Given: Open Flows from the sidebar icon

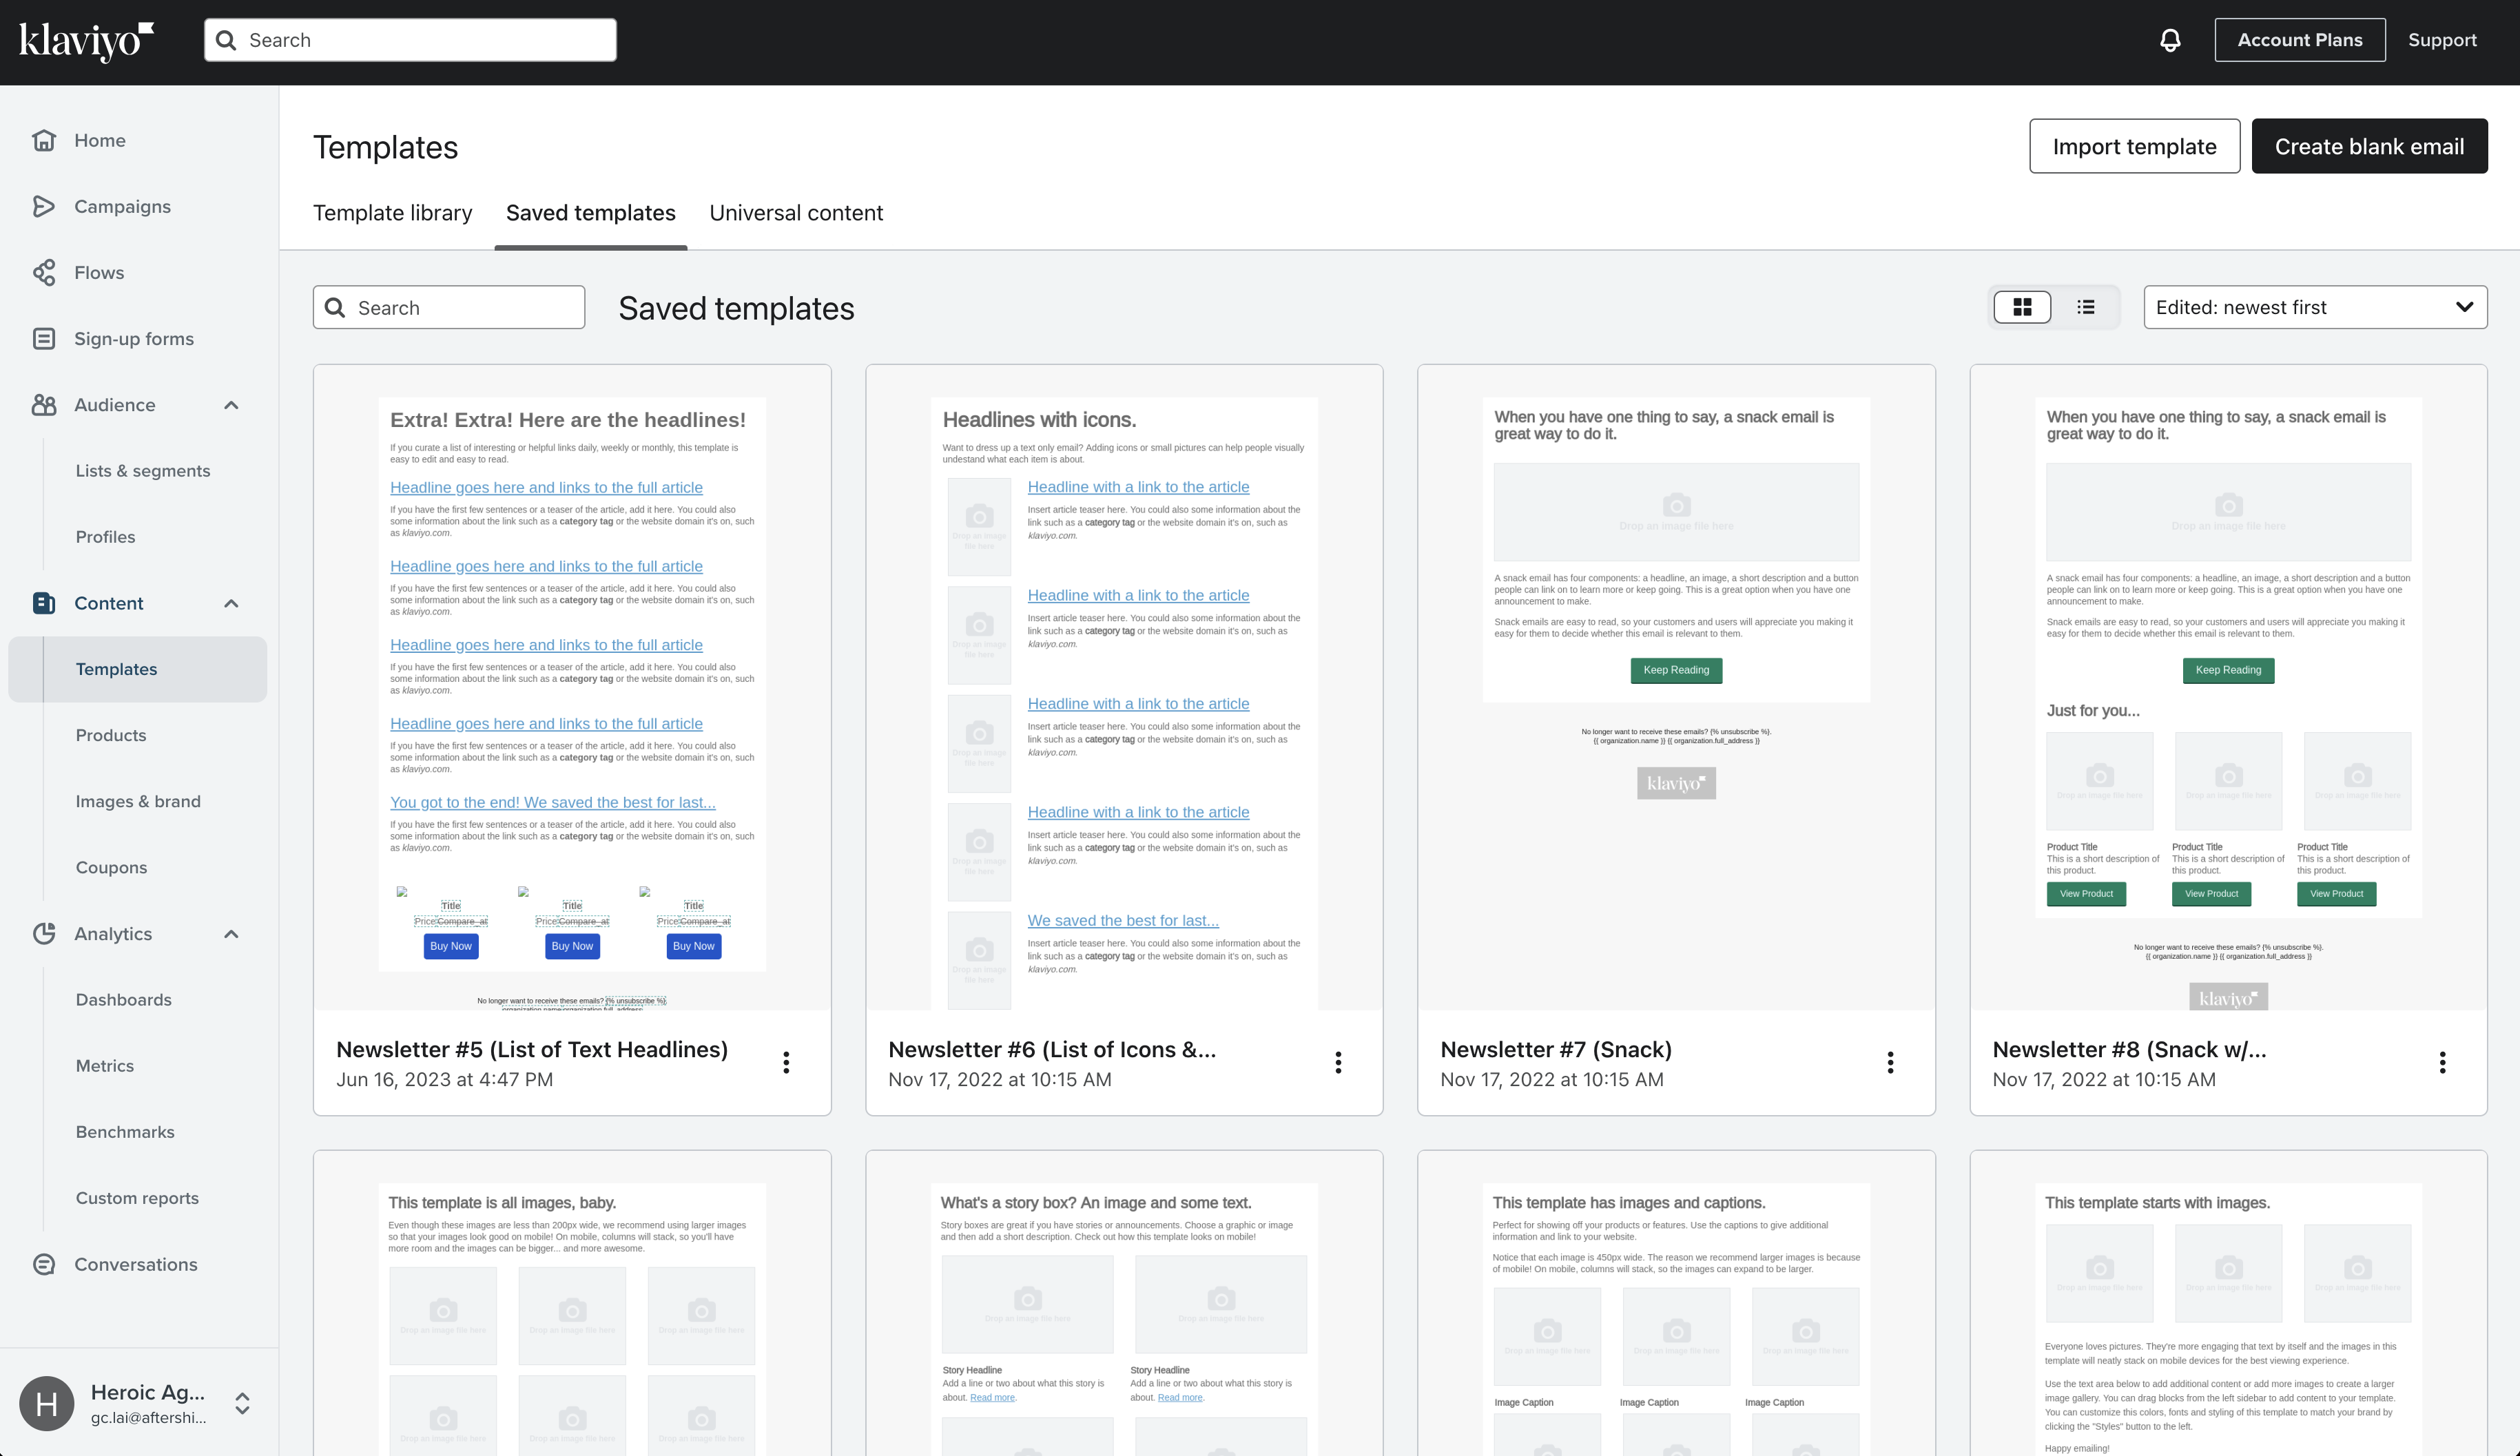Looking at the screenshot, I should click(x=44, y=272).
